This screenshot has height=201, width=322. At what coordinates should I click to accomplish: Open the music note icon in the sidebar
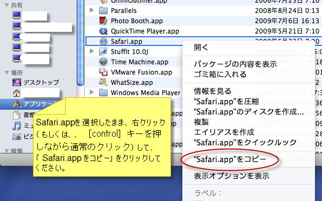17,126
